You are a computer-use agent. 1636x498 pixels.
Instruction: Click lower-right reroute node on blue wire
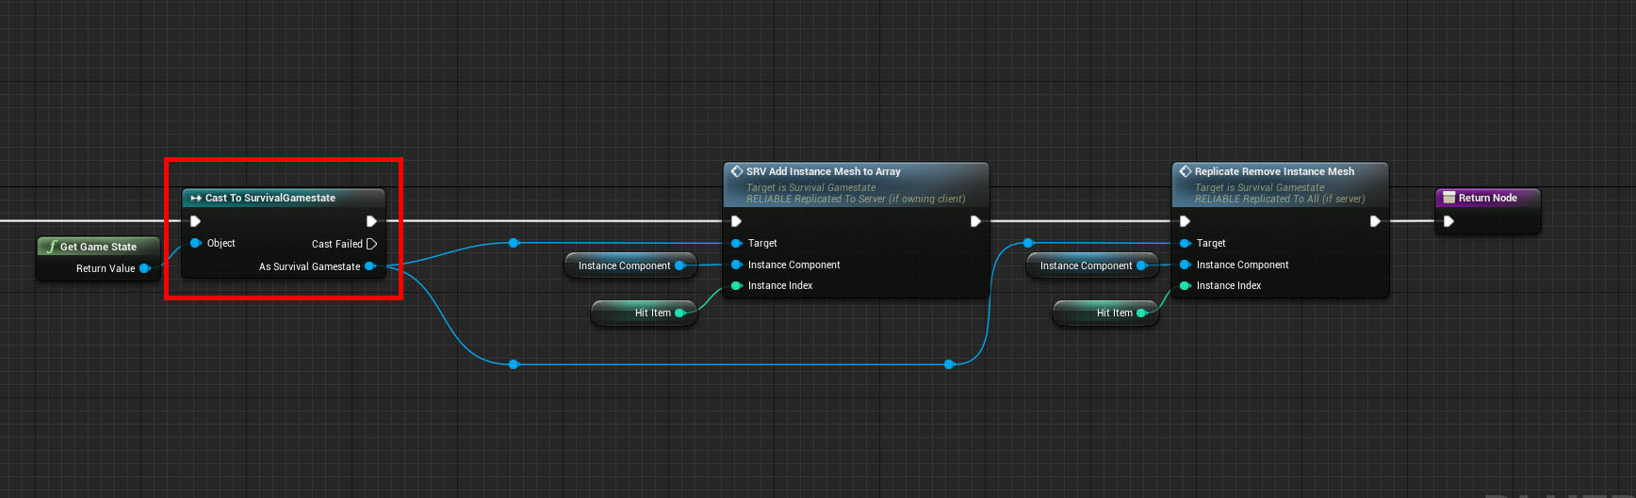949,364
